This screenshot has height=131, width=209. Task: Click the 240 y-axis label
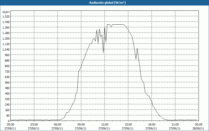[7, 105]
